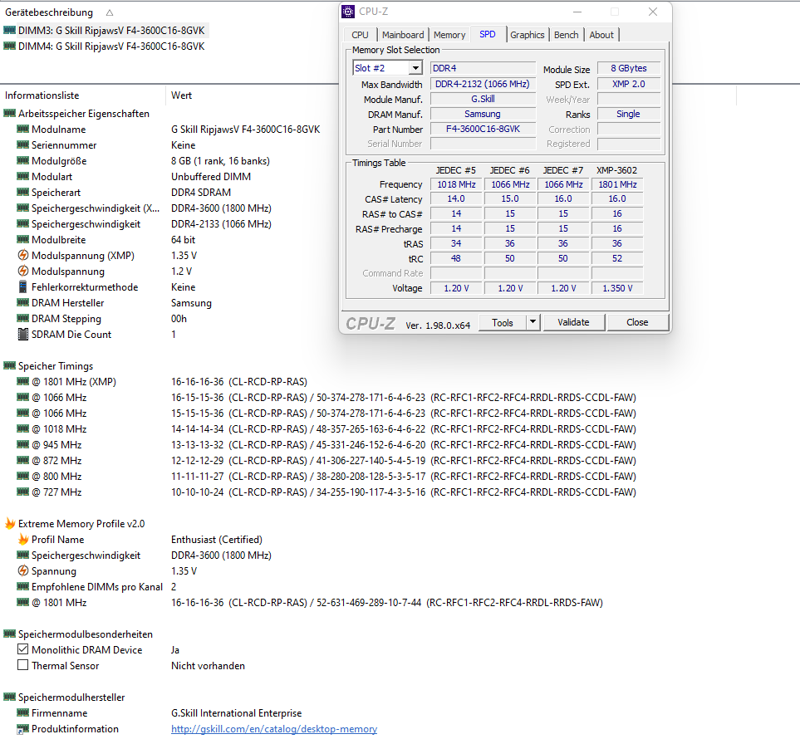Click the DIMM4 memory module icon
Screen dimensions: 800x739
point(9,46)
